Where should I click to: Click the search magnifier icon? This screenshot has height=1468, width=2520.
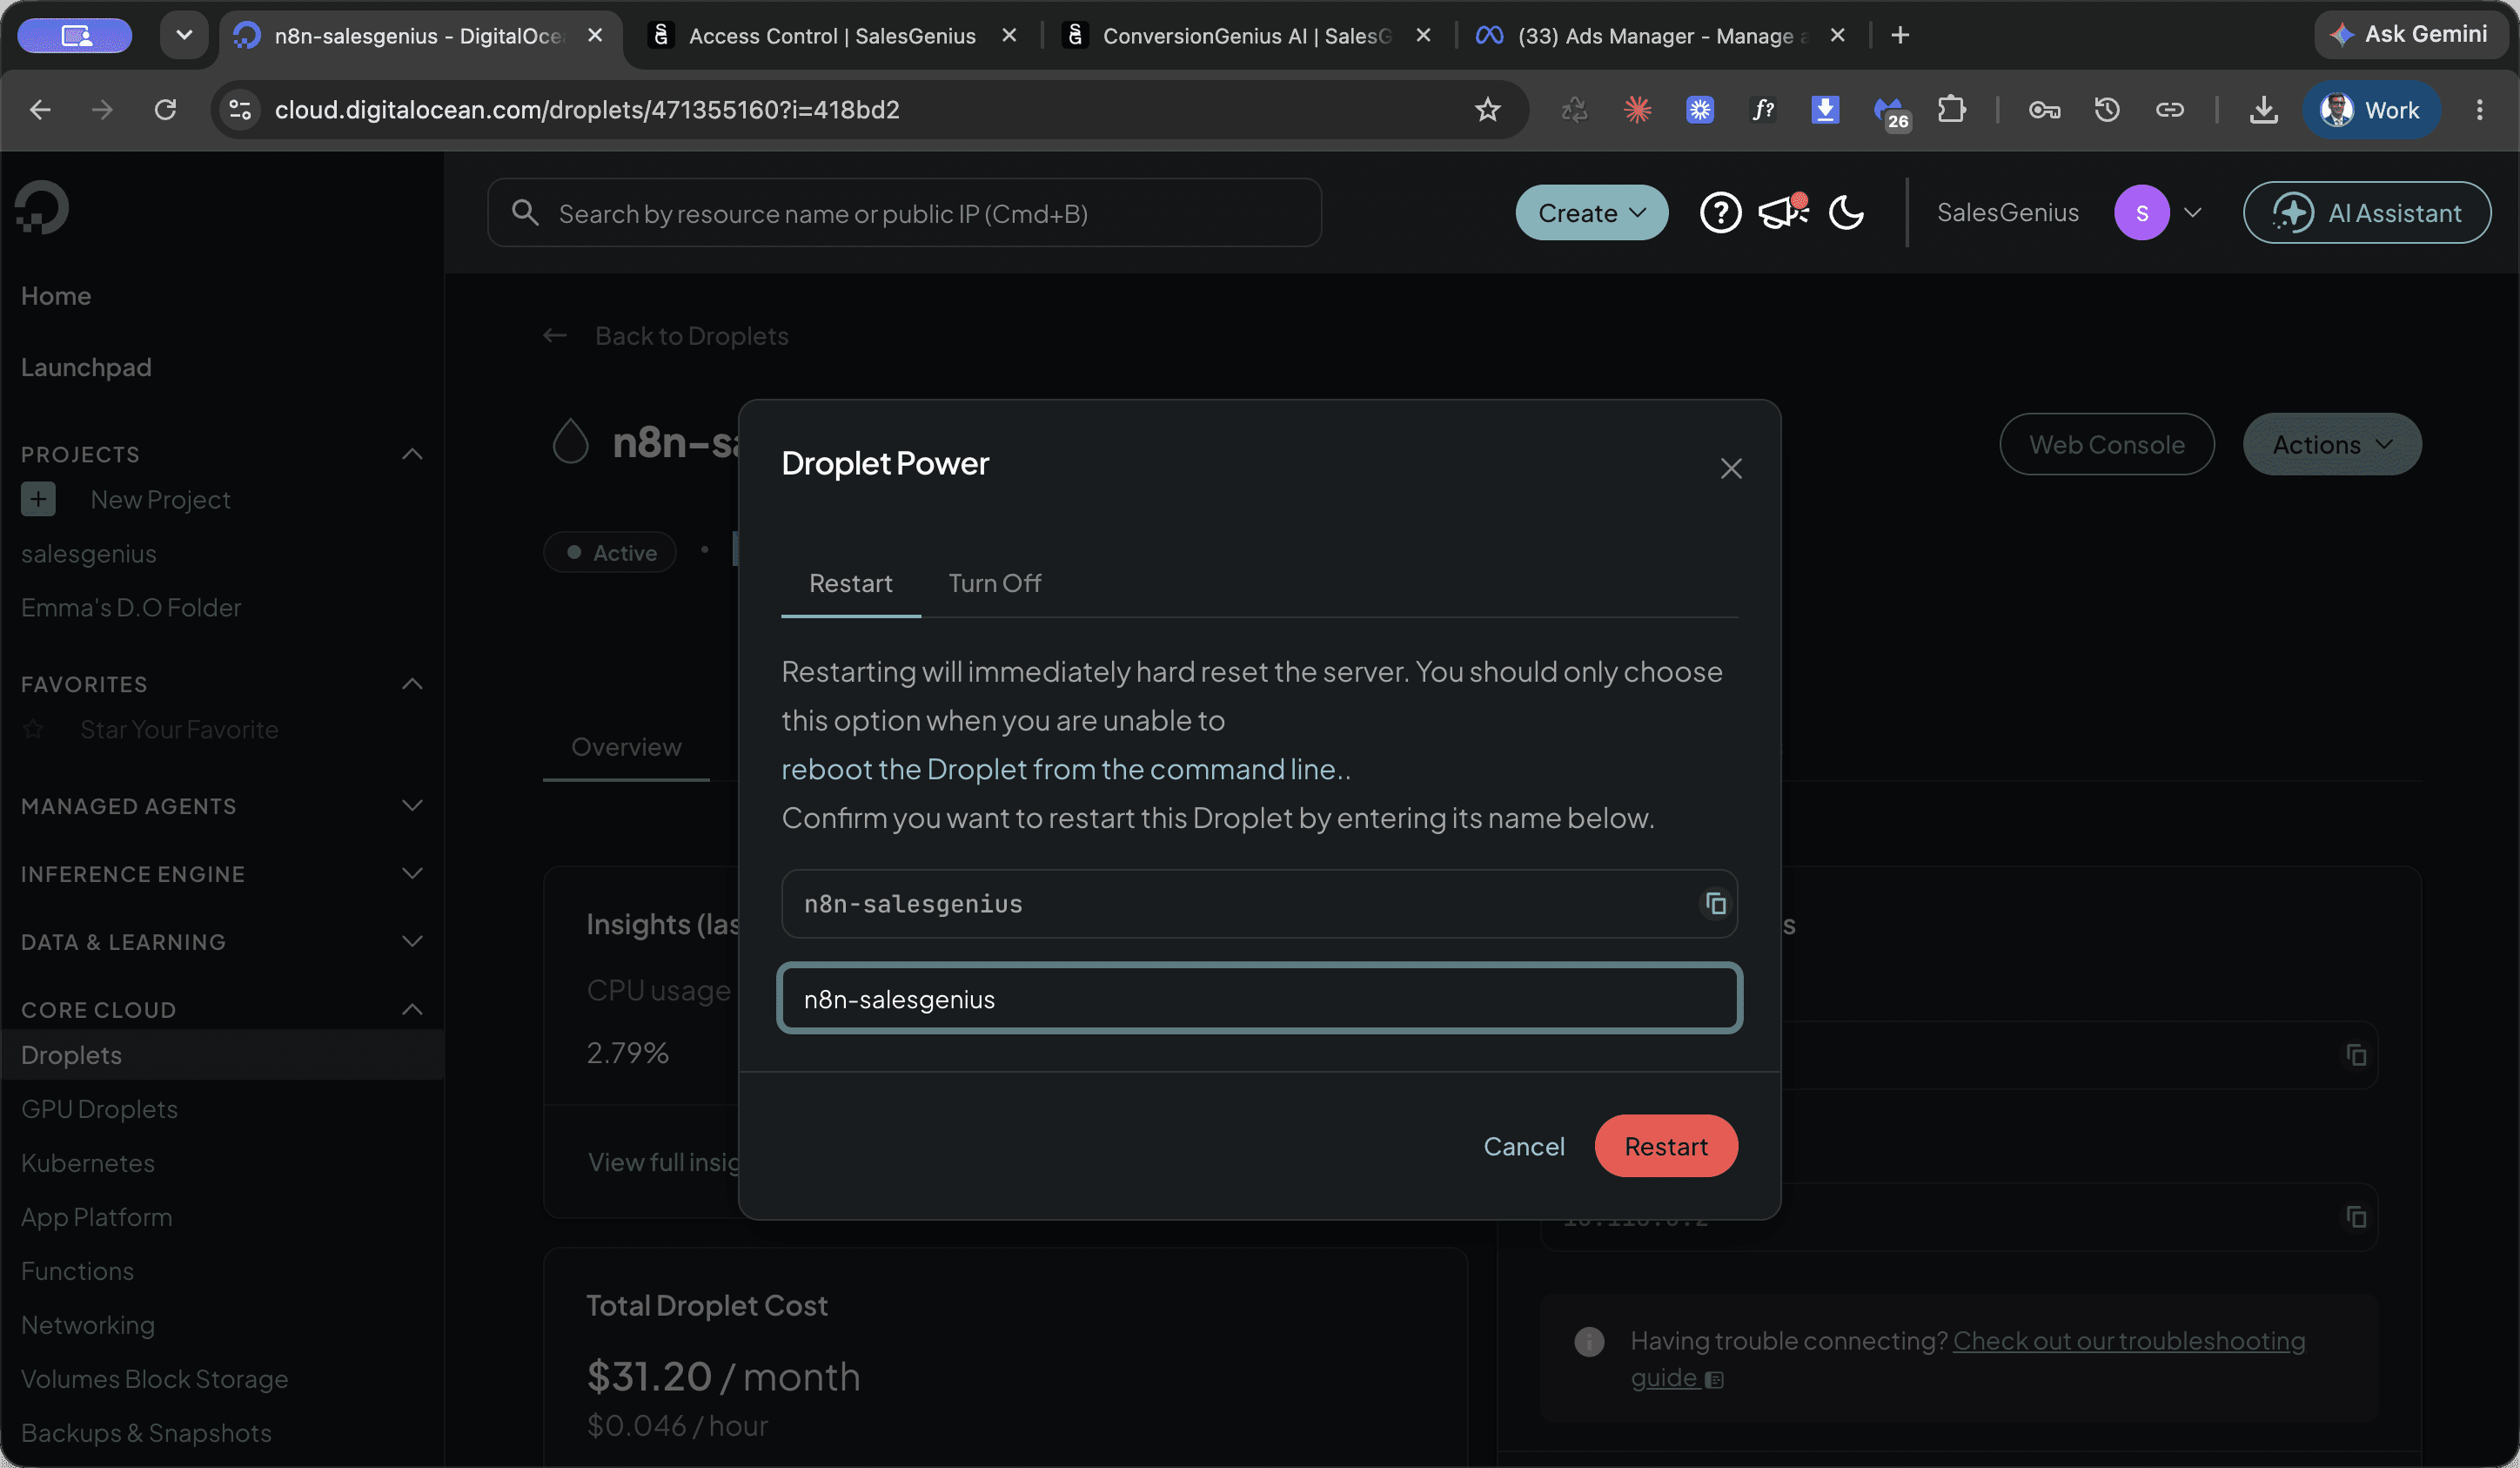pos(525,212)
